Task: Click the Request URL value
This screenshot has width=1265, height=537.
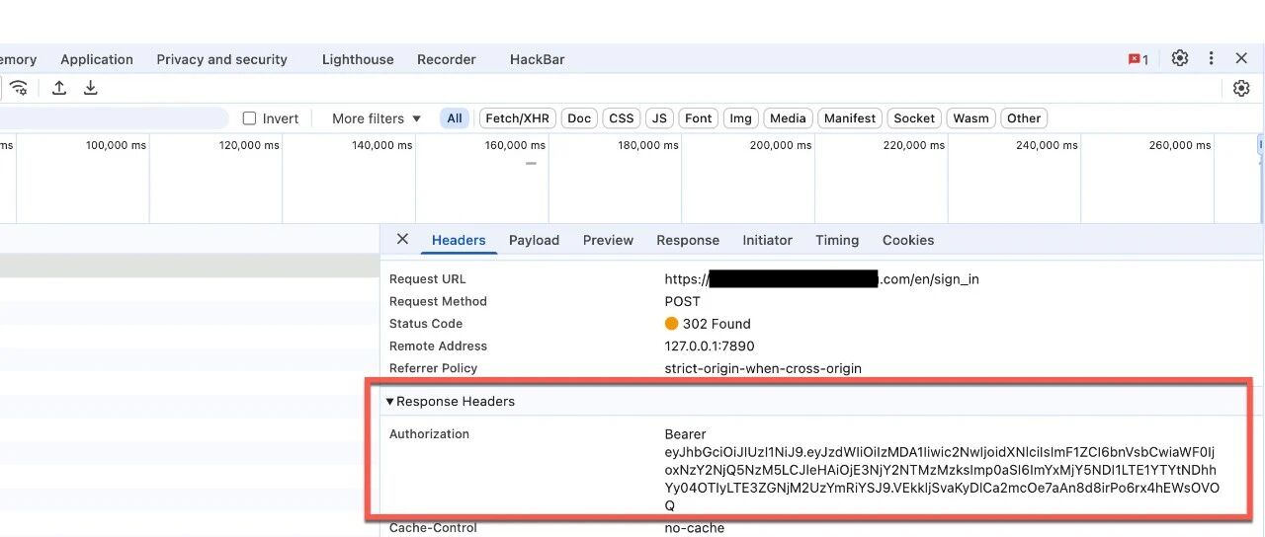Action: tap(822, 279)
